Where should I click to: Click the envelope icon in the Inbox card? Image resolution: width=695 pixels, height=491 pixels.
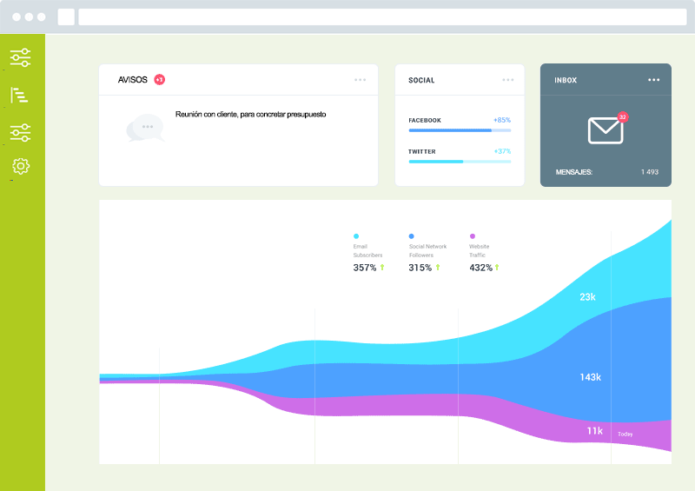tap(606, 130)
